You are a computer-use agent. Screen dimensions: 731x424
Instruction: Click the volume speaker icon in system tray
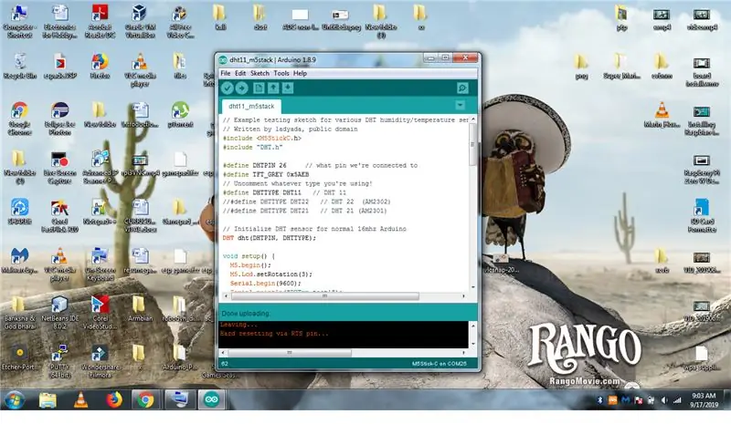[664, 399]
